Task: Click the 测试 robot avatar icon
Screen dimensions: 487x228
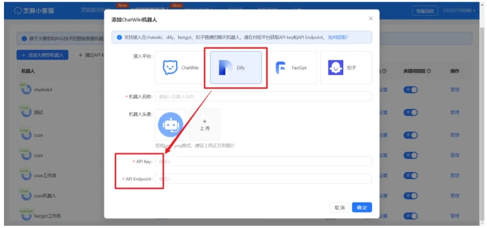Action: (26, 112)
